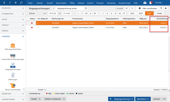
Task: Click the list settings gear icon
Action: coord(166,8)
